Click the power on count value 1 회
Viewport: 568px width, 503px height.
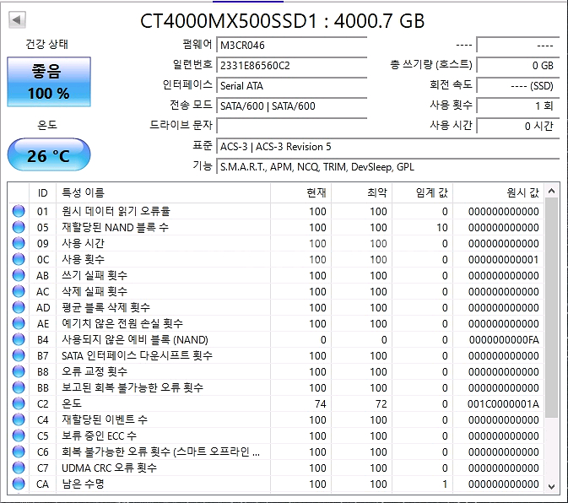518,106
